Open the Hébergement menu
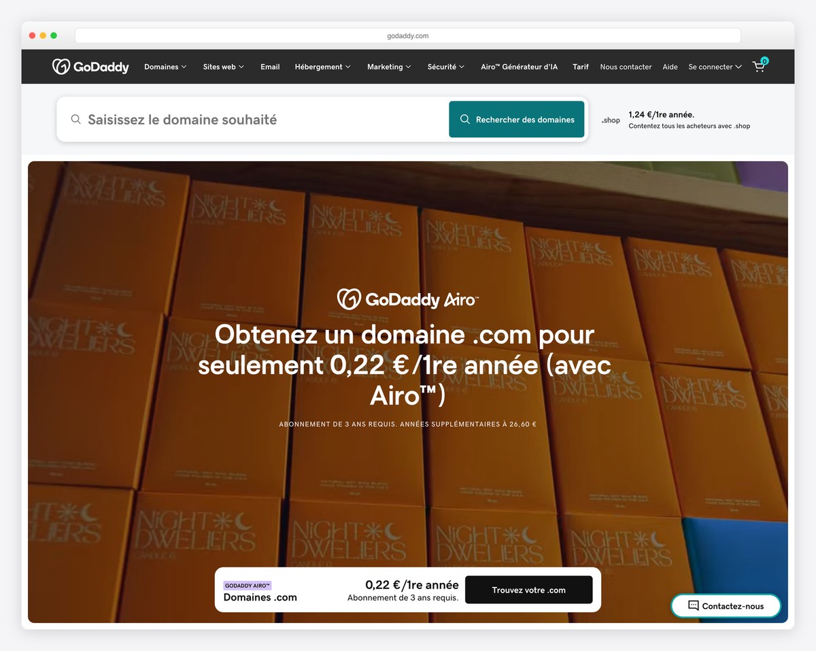The image size is (816, 651). 322,67
